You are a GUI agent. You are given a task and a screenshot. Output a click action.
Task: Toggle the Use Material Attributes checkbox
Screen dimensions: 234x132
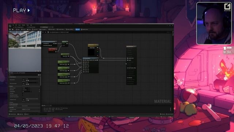click(x=23, y=95)
